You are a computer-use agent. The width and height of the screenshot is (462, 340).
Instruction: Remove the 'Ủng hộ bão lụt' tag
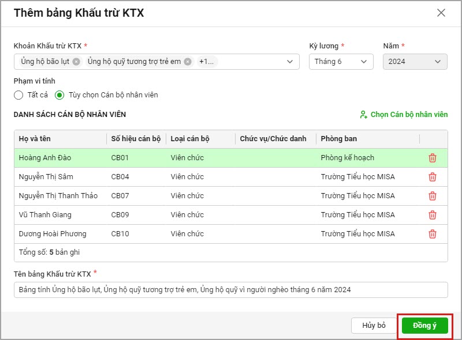point(76,62)
